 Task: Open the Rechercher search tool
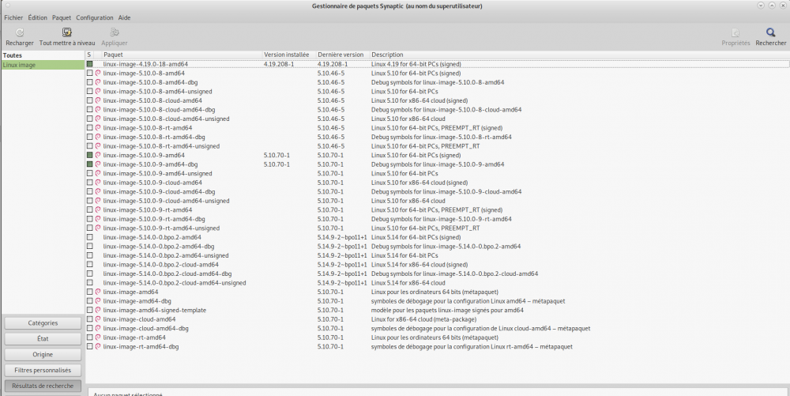[770, 32]
